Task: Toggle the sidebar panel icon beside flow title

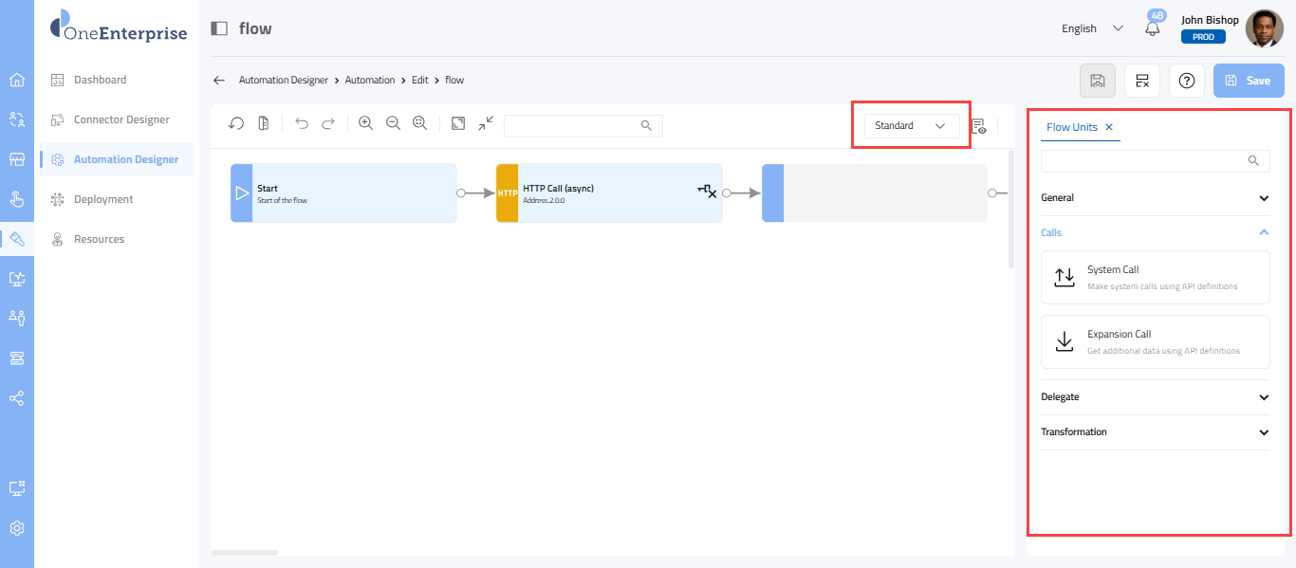Action: tap(219, 28)
